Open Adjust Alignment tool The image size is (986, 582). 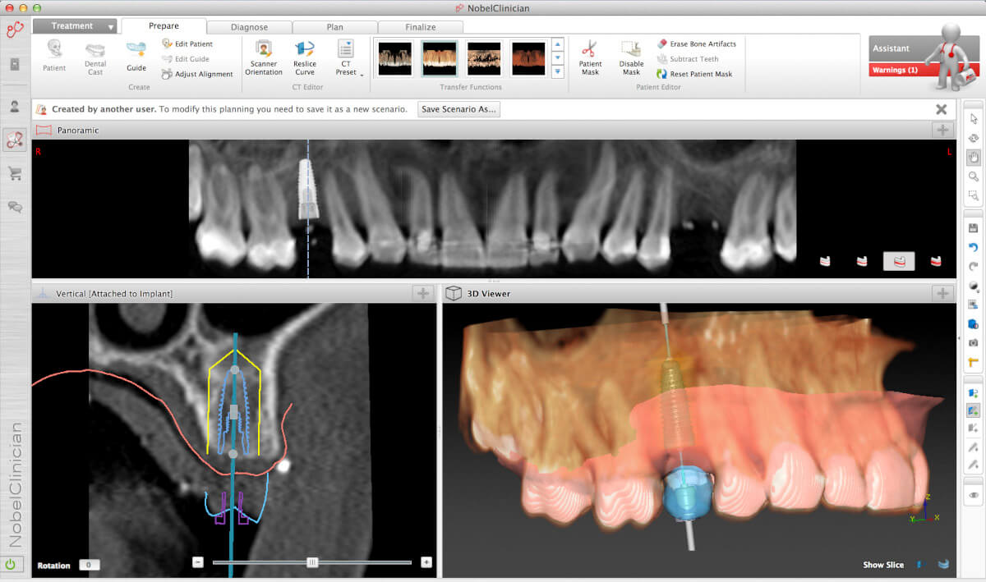tap(197, 74)
